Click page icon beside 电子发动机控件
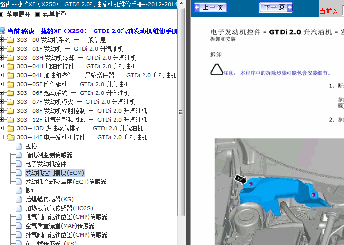The width and height of the screenshot is (344, 245). (x=19, y=164)
